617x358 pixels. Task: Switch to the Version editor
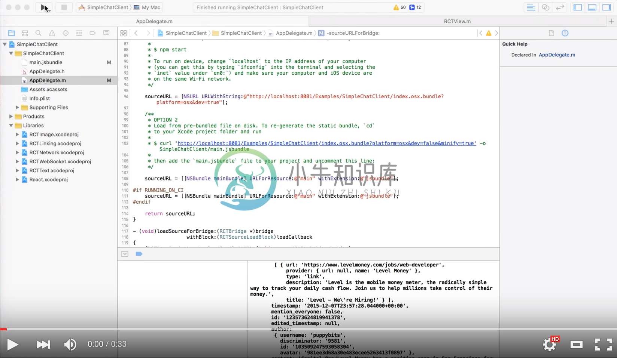pos(560,7)
